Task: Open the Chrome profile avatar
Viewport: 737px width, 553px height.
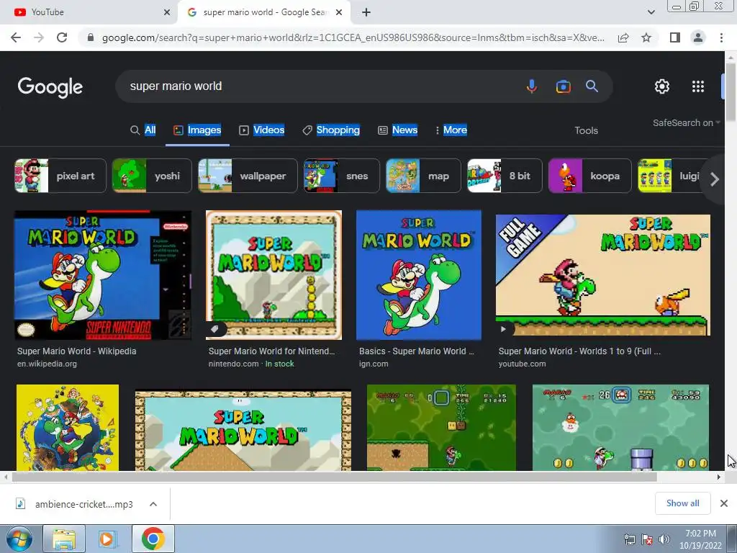Action: click(698, 37)
